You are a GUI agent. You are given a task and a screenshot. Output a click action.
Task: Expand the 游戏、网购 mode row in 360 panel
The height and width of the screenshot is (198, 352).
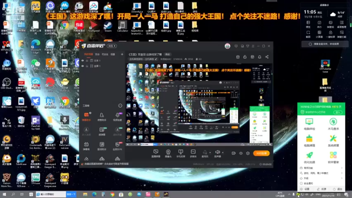321,173
